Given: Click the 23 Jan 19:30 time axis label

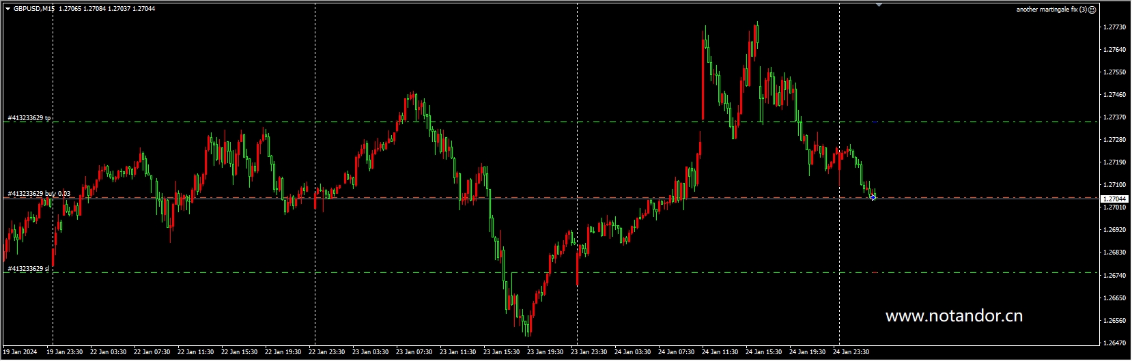Looking at the screenshot, I should pos(546,353).
